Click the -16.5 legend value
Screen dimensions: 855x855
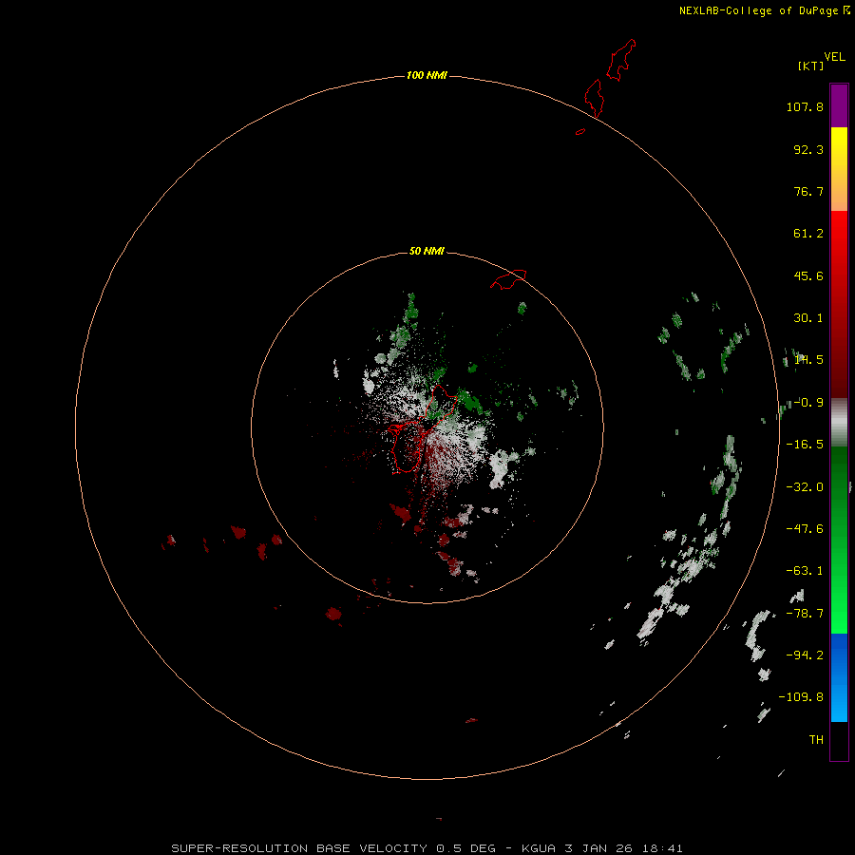[805, 445]
